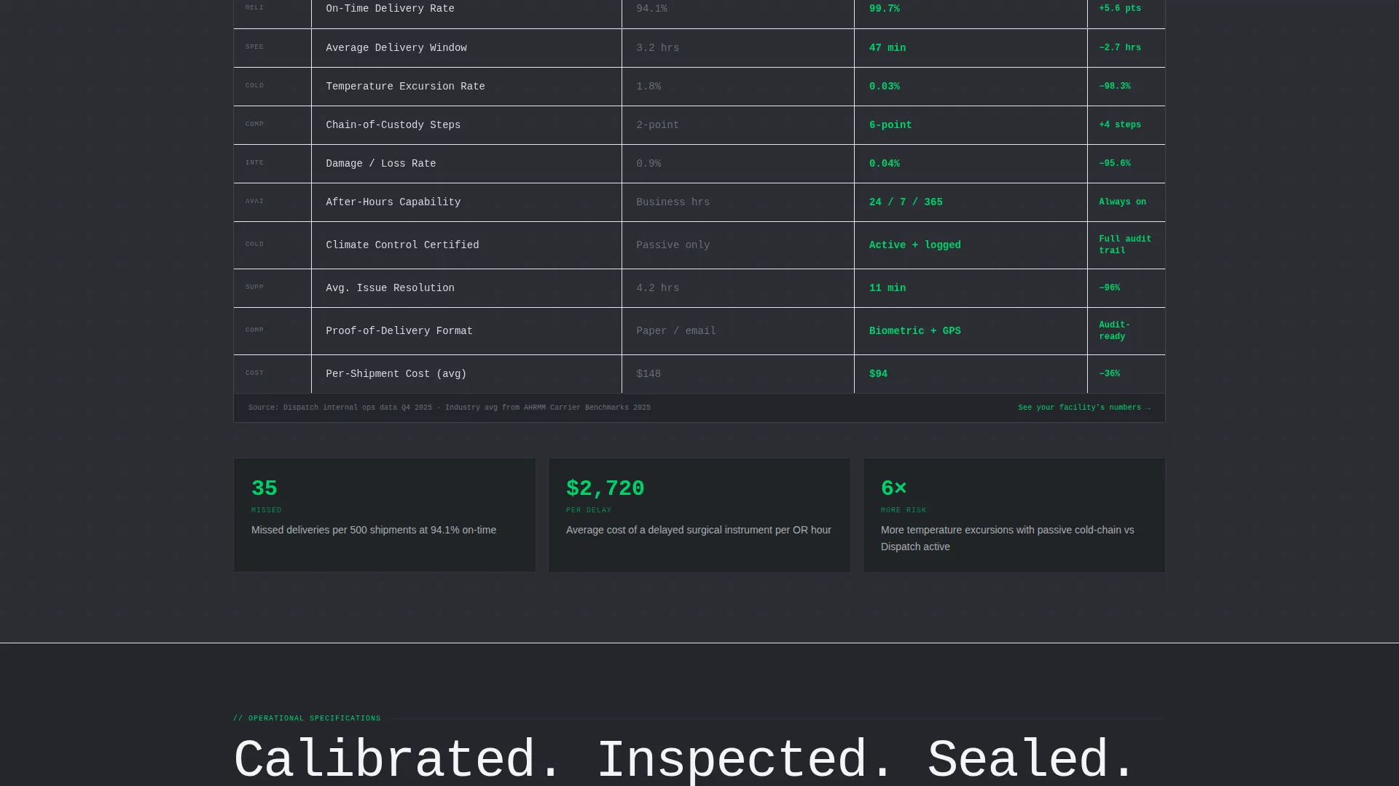Select the "24 / 7 / 365" value
The image size is (1399, 786).
click(x=906, y=202)
